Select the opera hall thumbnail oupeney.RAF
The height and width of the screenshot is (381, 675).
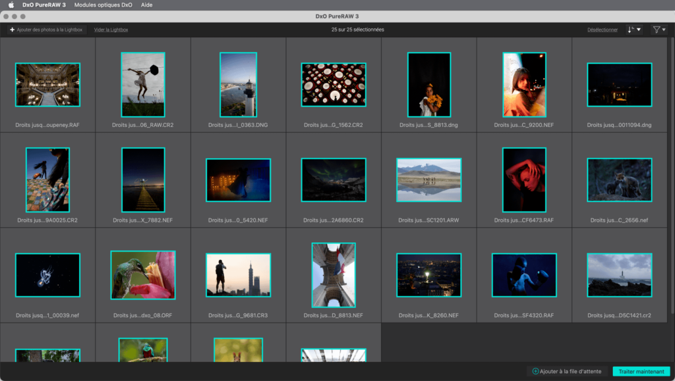tap(47, 85)
